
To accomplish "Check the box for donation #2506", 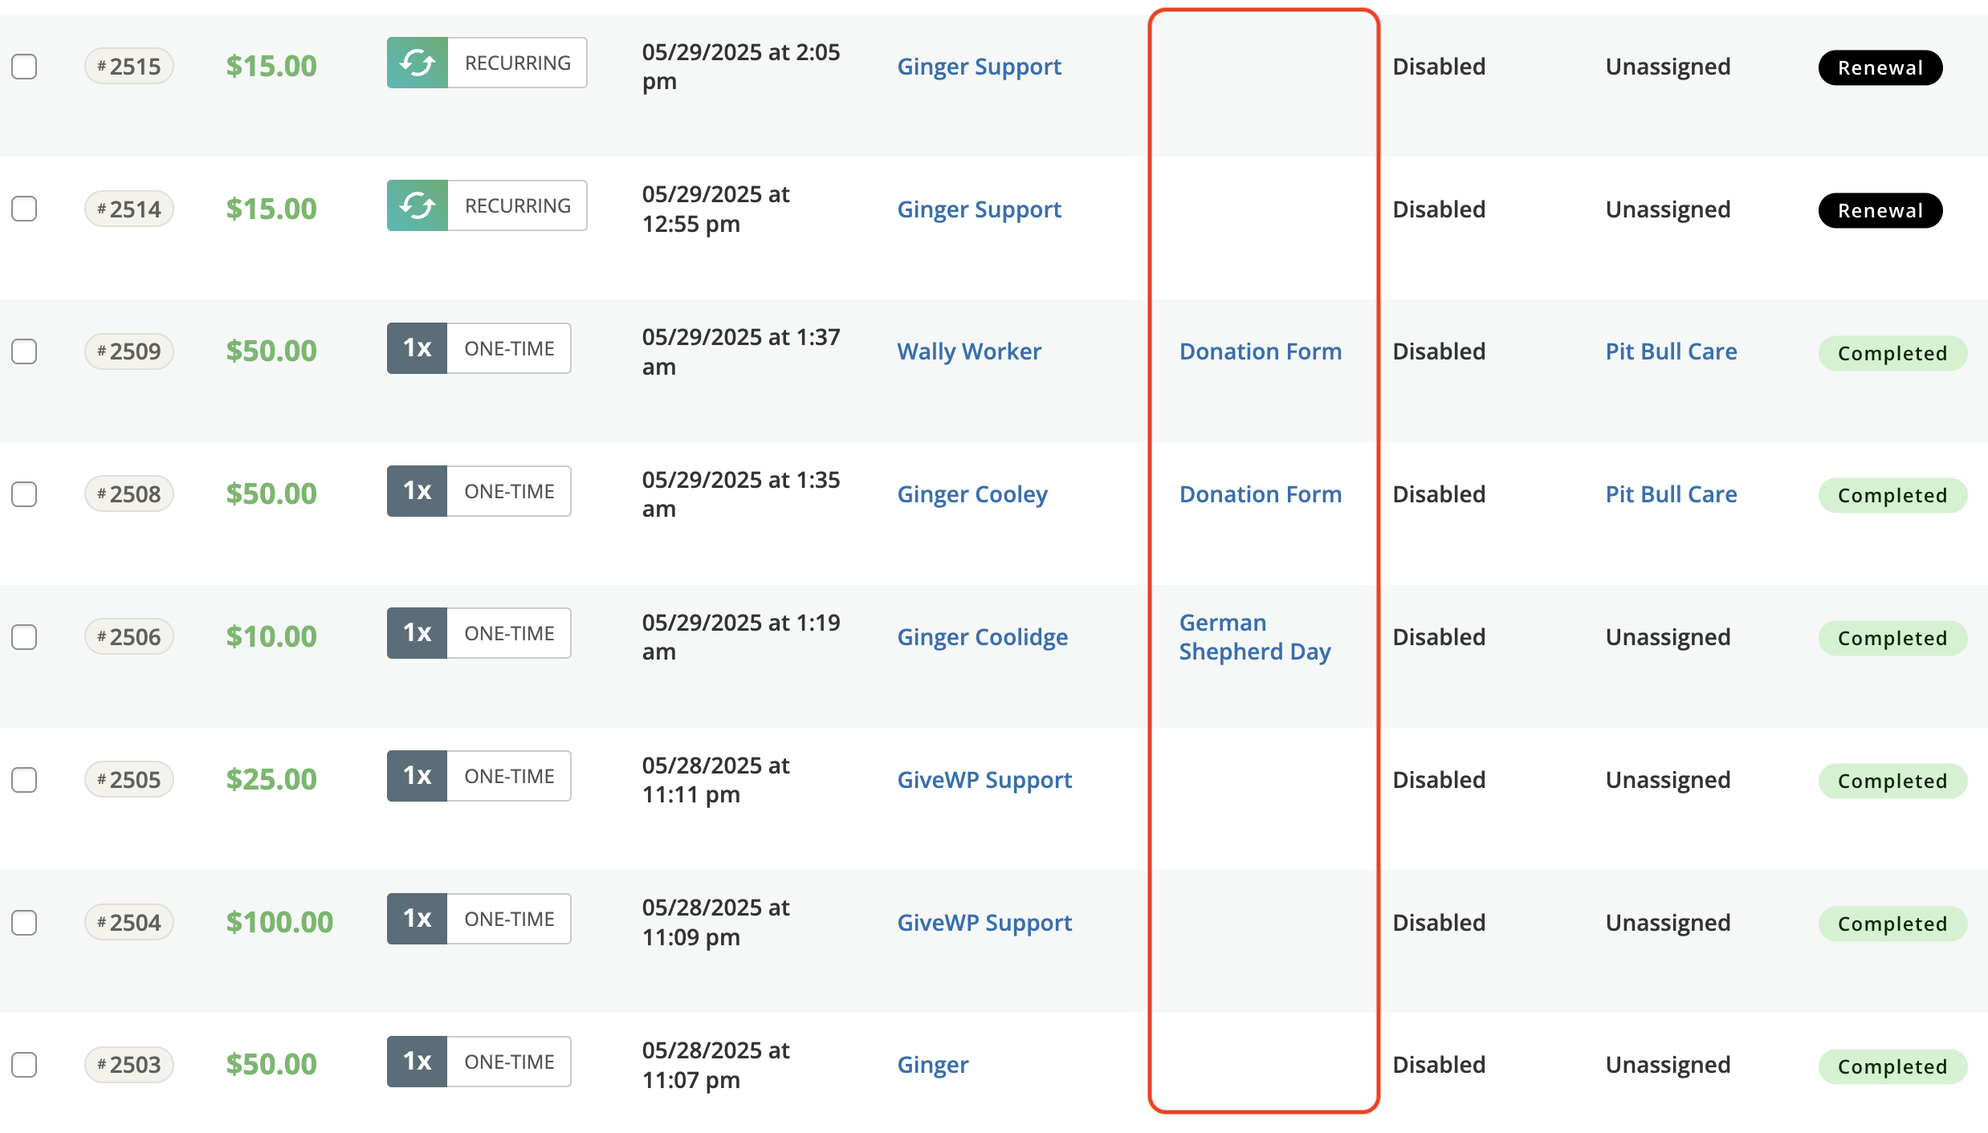I will pyautogui.click(x=24, y=637).
